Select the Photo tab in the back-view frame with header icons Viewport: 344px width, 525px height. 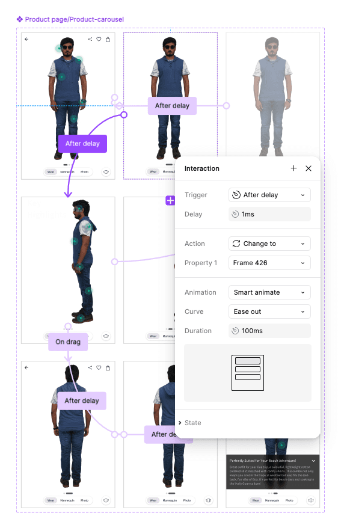[x=84, y=500]
